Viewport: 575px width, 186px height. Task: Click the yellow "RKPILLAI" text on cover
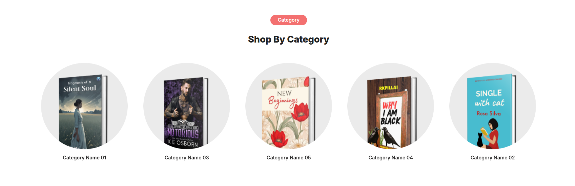point(388,88)
